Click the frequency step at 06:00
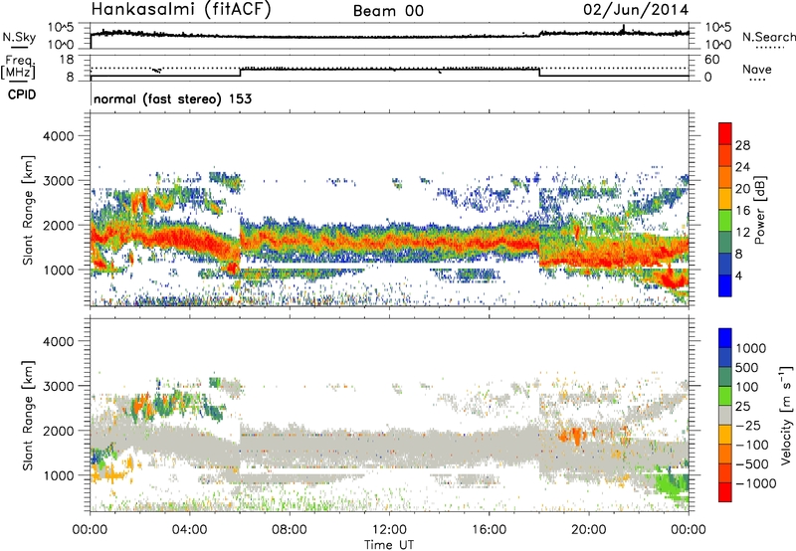Viewport: 796px width, 551px height. 241,72
